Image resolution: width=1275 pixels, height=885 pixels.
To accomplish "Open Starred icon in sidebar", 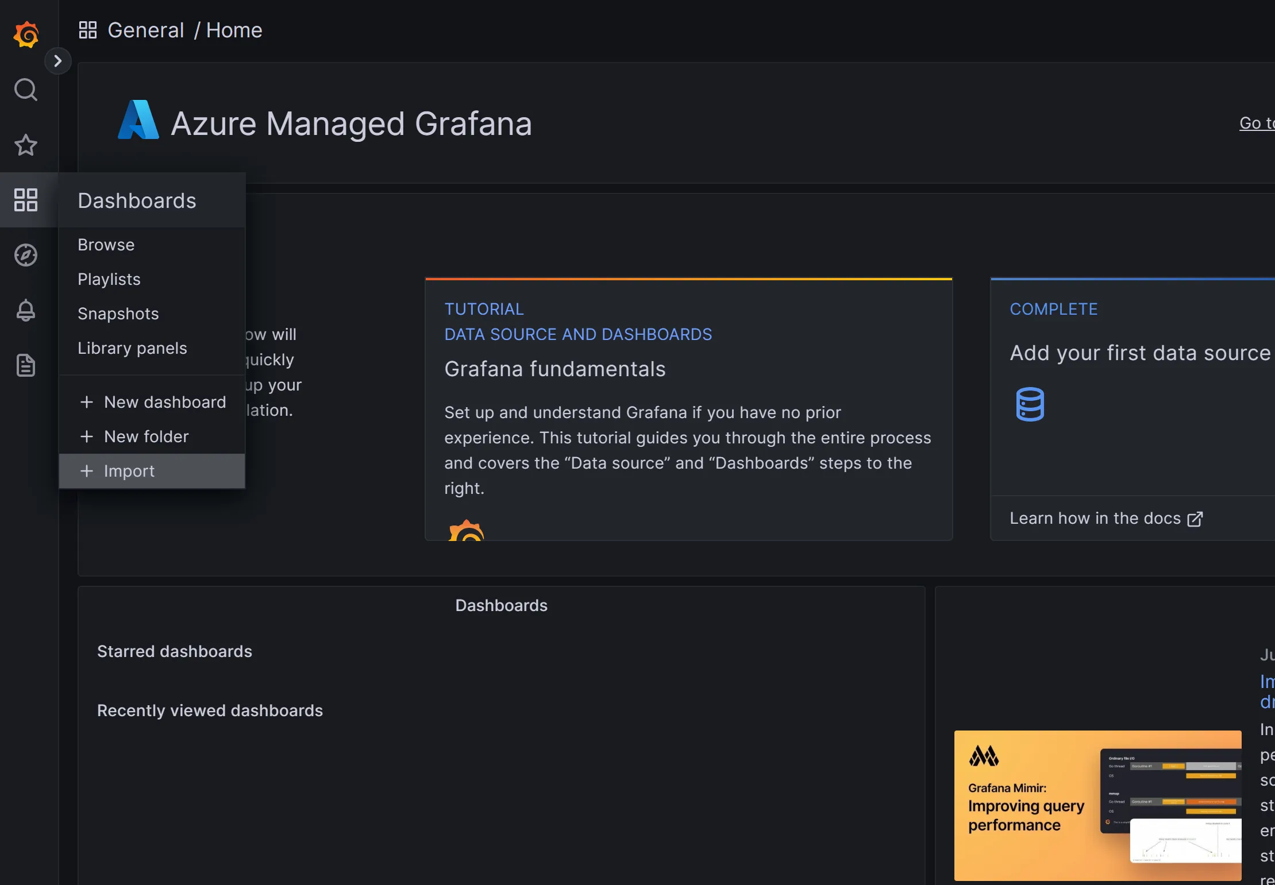I will (26, 145).
